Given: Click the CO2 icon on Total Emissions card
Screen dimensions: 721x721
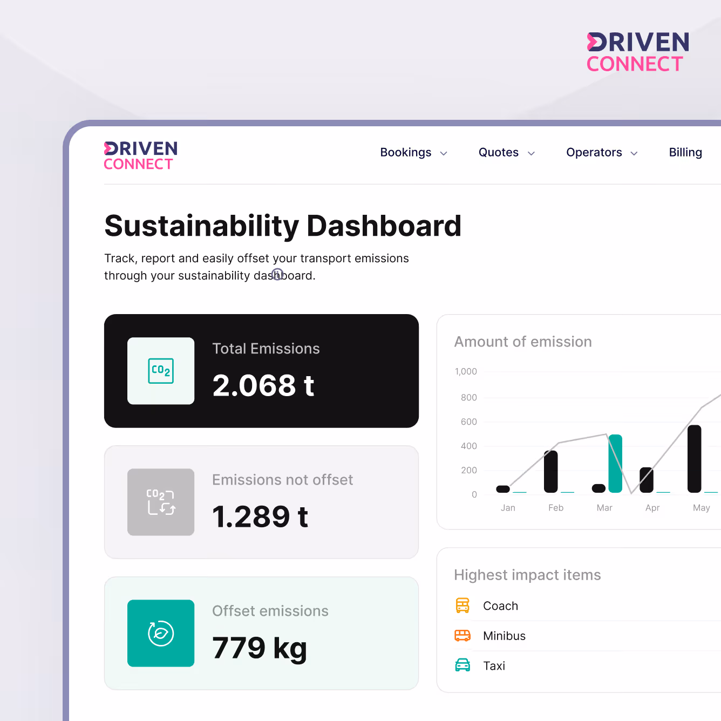Looking at the screenshot, I should (161, 371).
